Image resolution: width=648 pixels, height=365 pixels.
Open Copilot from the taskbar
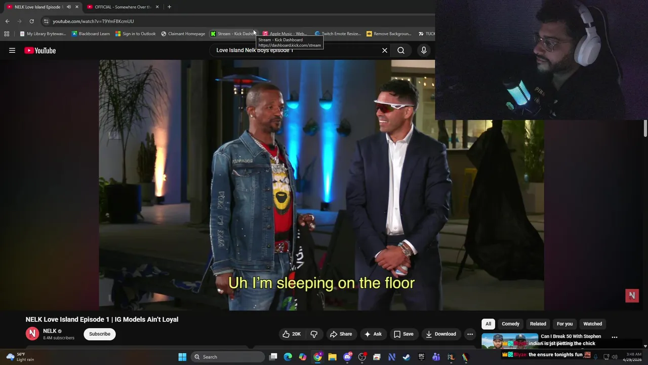coord(303,357)
